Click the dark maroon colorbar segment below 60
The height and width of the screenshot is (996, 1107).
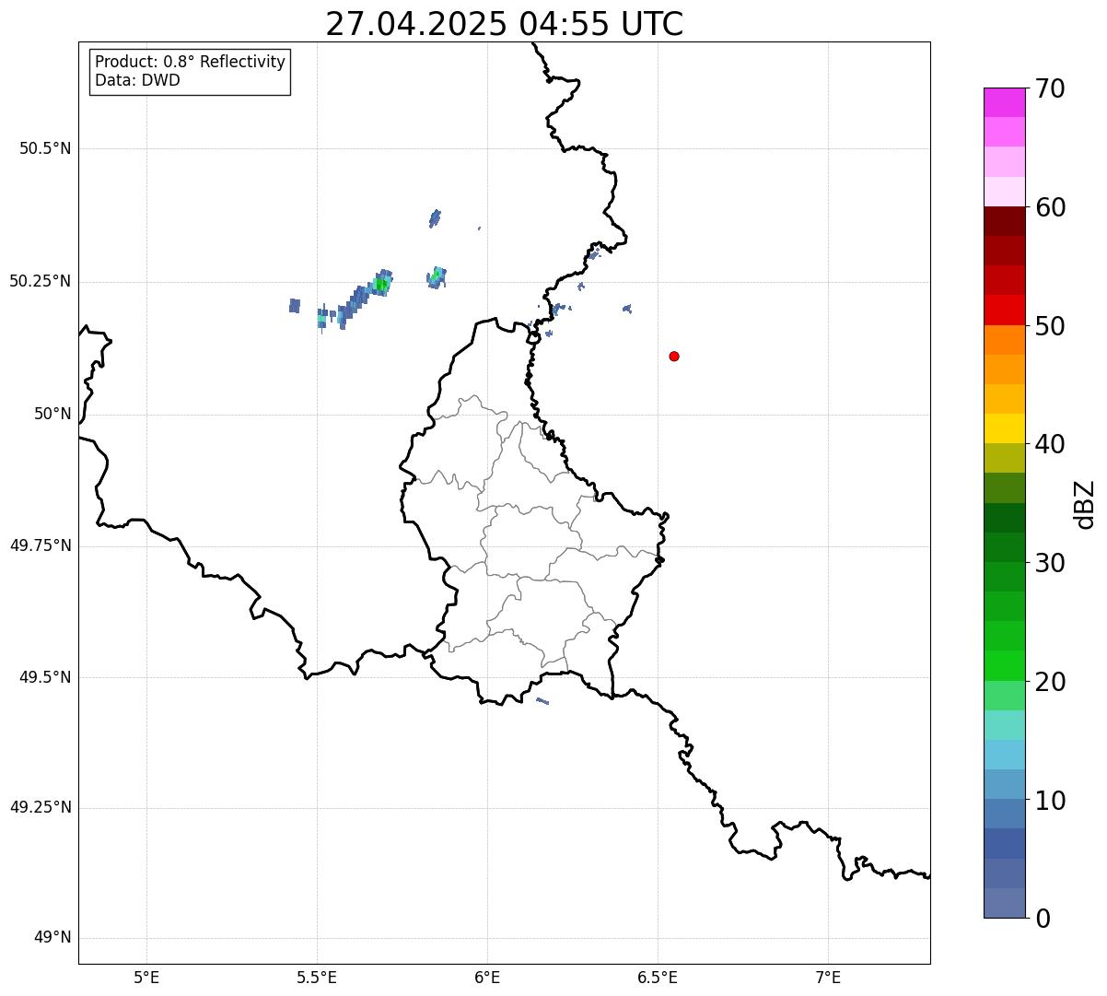click(1004, 221)
